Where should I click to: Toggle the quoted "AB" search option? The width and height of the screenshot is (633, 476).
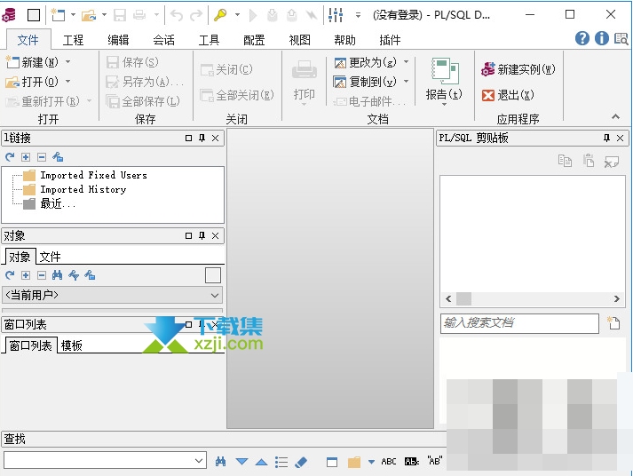point(435,461)
